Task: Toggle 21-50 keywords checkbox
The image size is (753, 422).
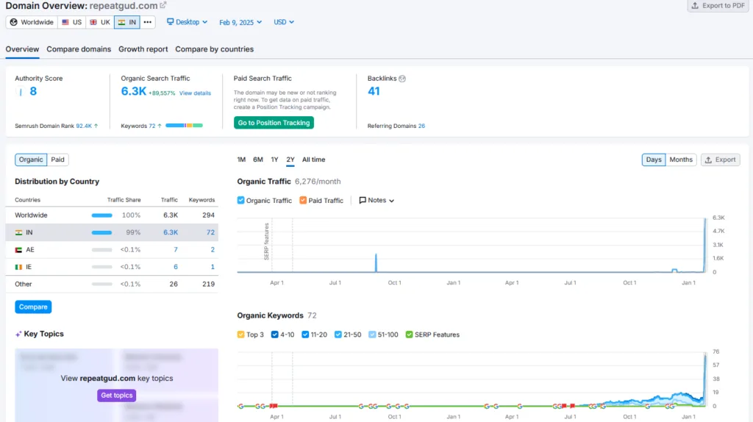Action: [338, 334]
